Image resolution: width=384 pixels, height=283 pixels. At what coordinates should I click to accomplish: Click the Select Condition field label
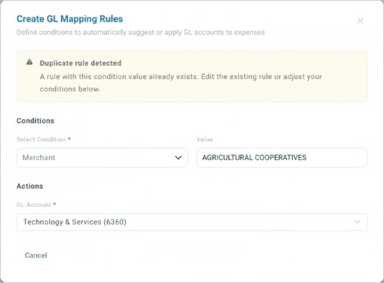click(41, 139)
